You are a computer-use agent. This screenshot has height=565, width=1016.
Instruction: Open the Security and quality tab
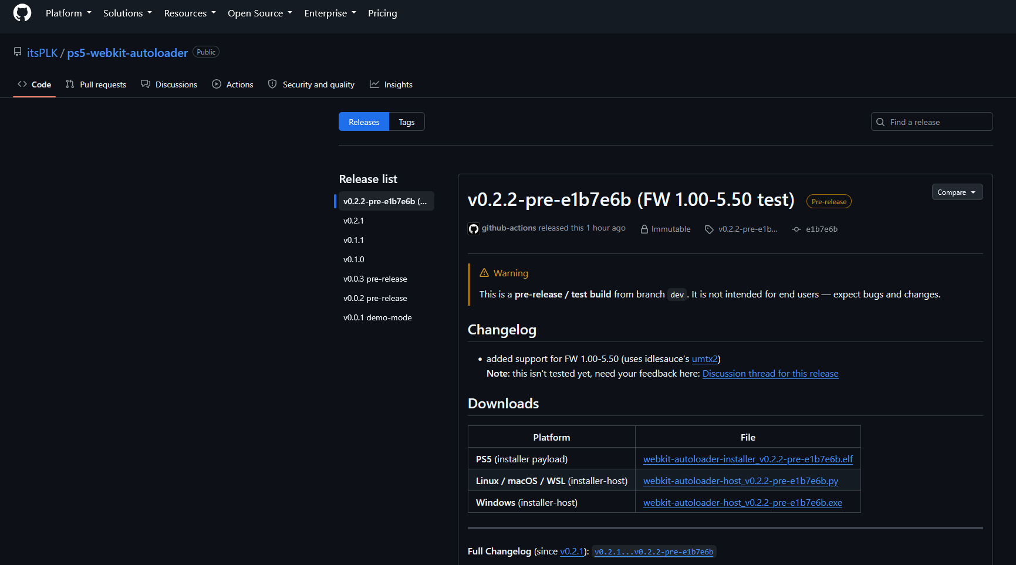pos(311,84)
